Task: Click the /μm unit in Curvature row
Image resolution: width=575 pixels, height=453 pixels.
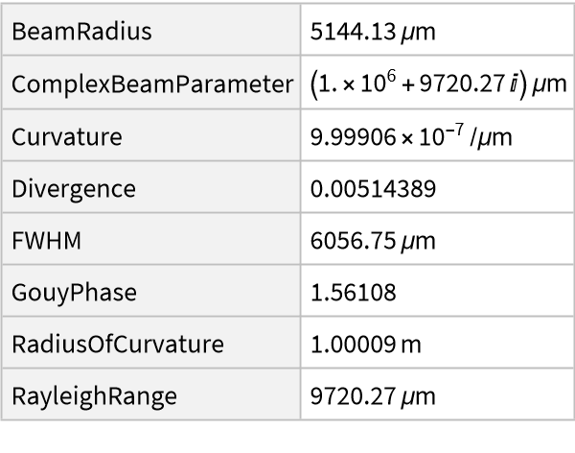Action: (492, 137)
